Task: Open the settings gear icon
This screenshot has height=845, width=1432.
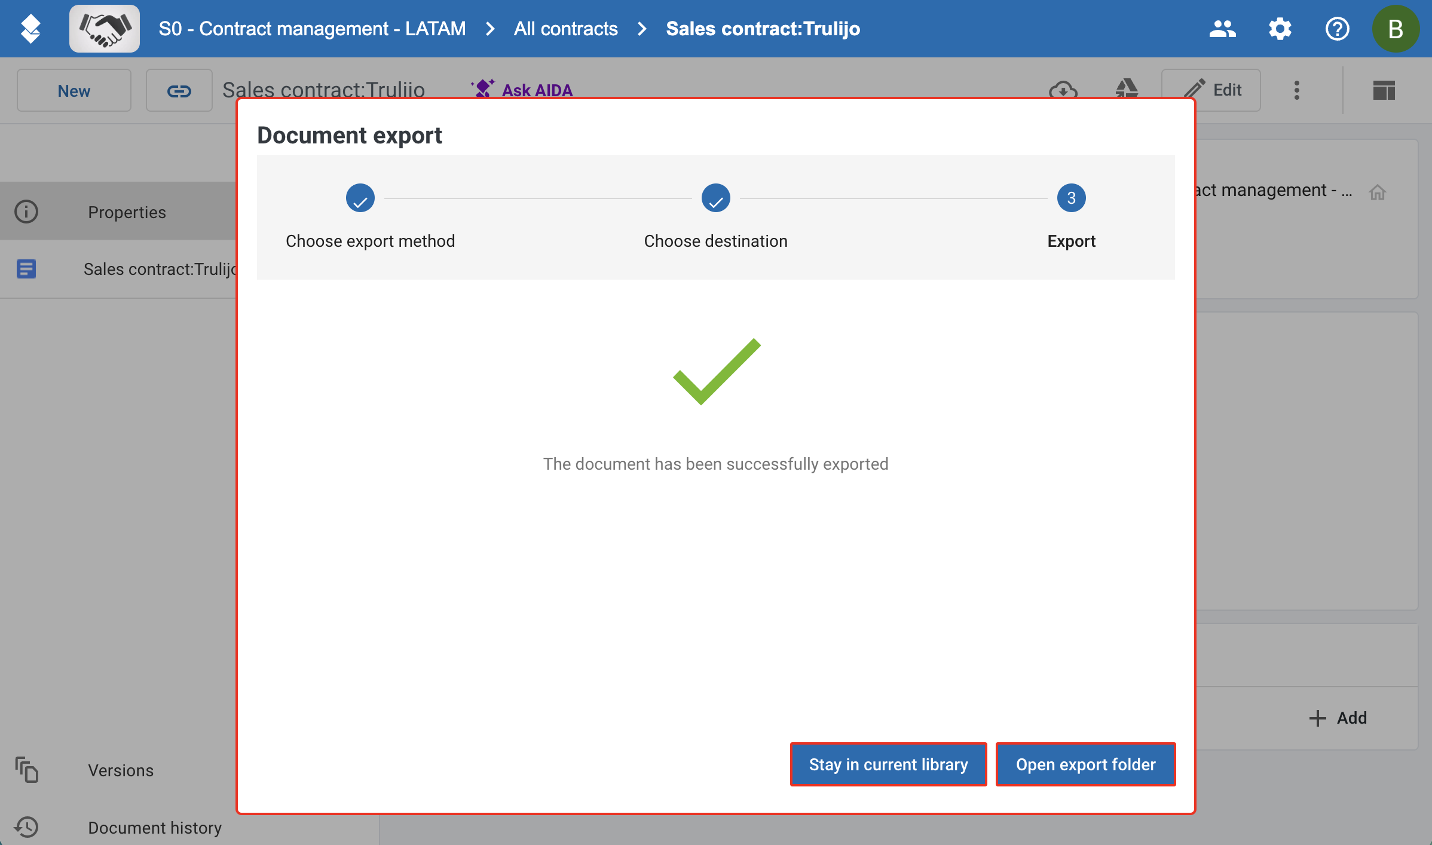Action: 1280,29
